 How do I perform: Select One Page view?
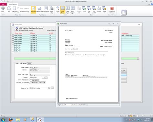click(63, 10)
